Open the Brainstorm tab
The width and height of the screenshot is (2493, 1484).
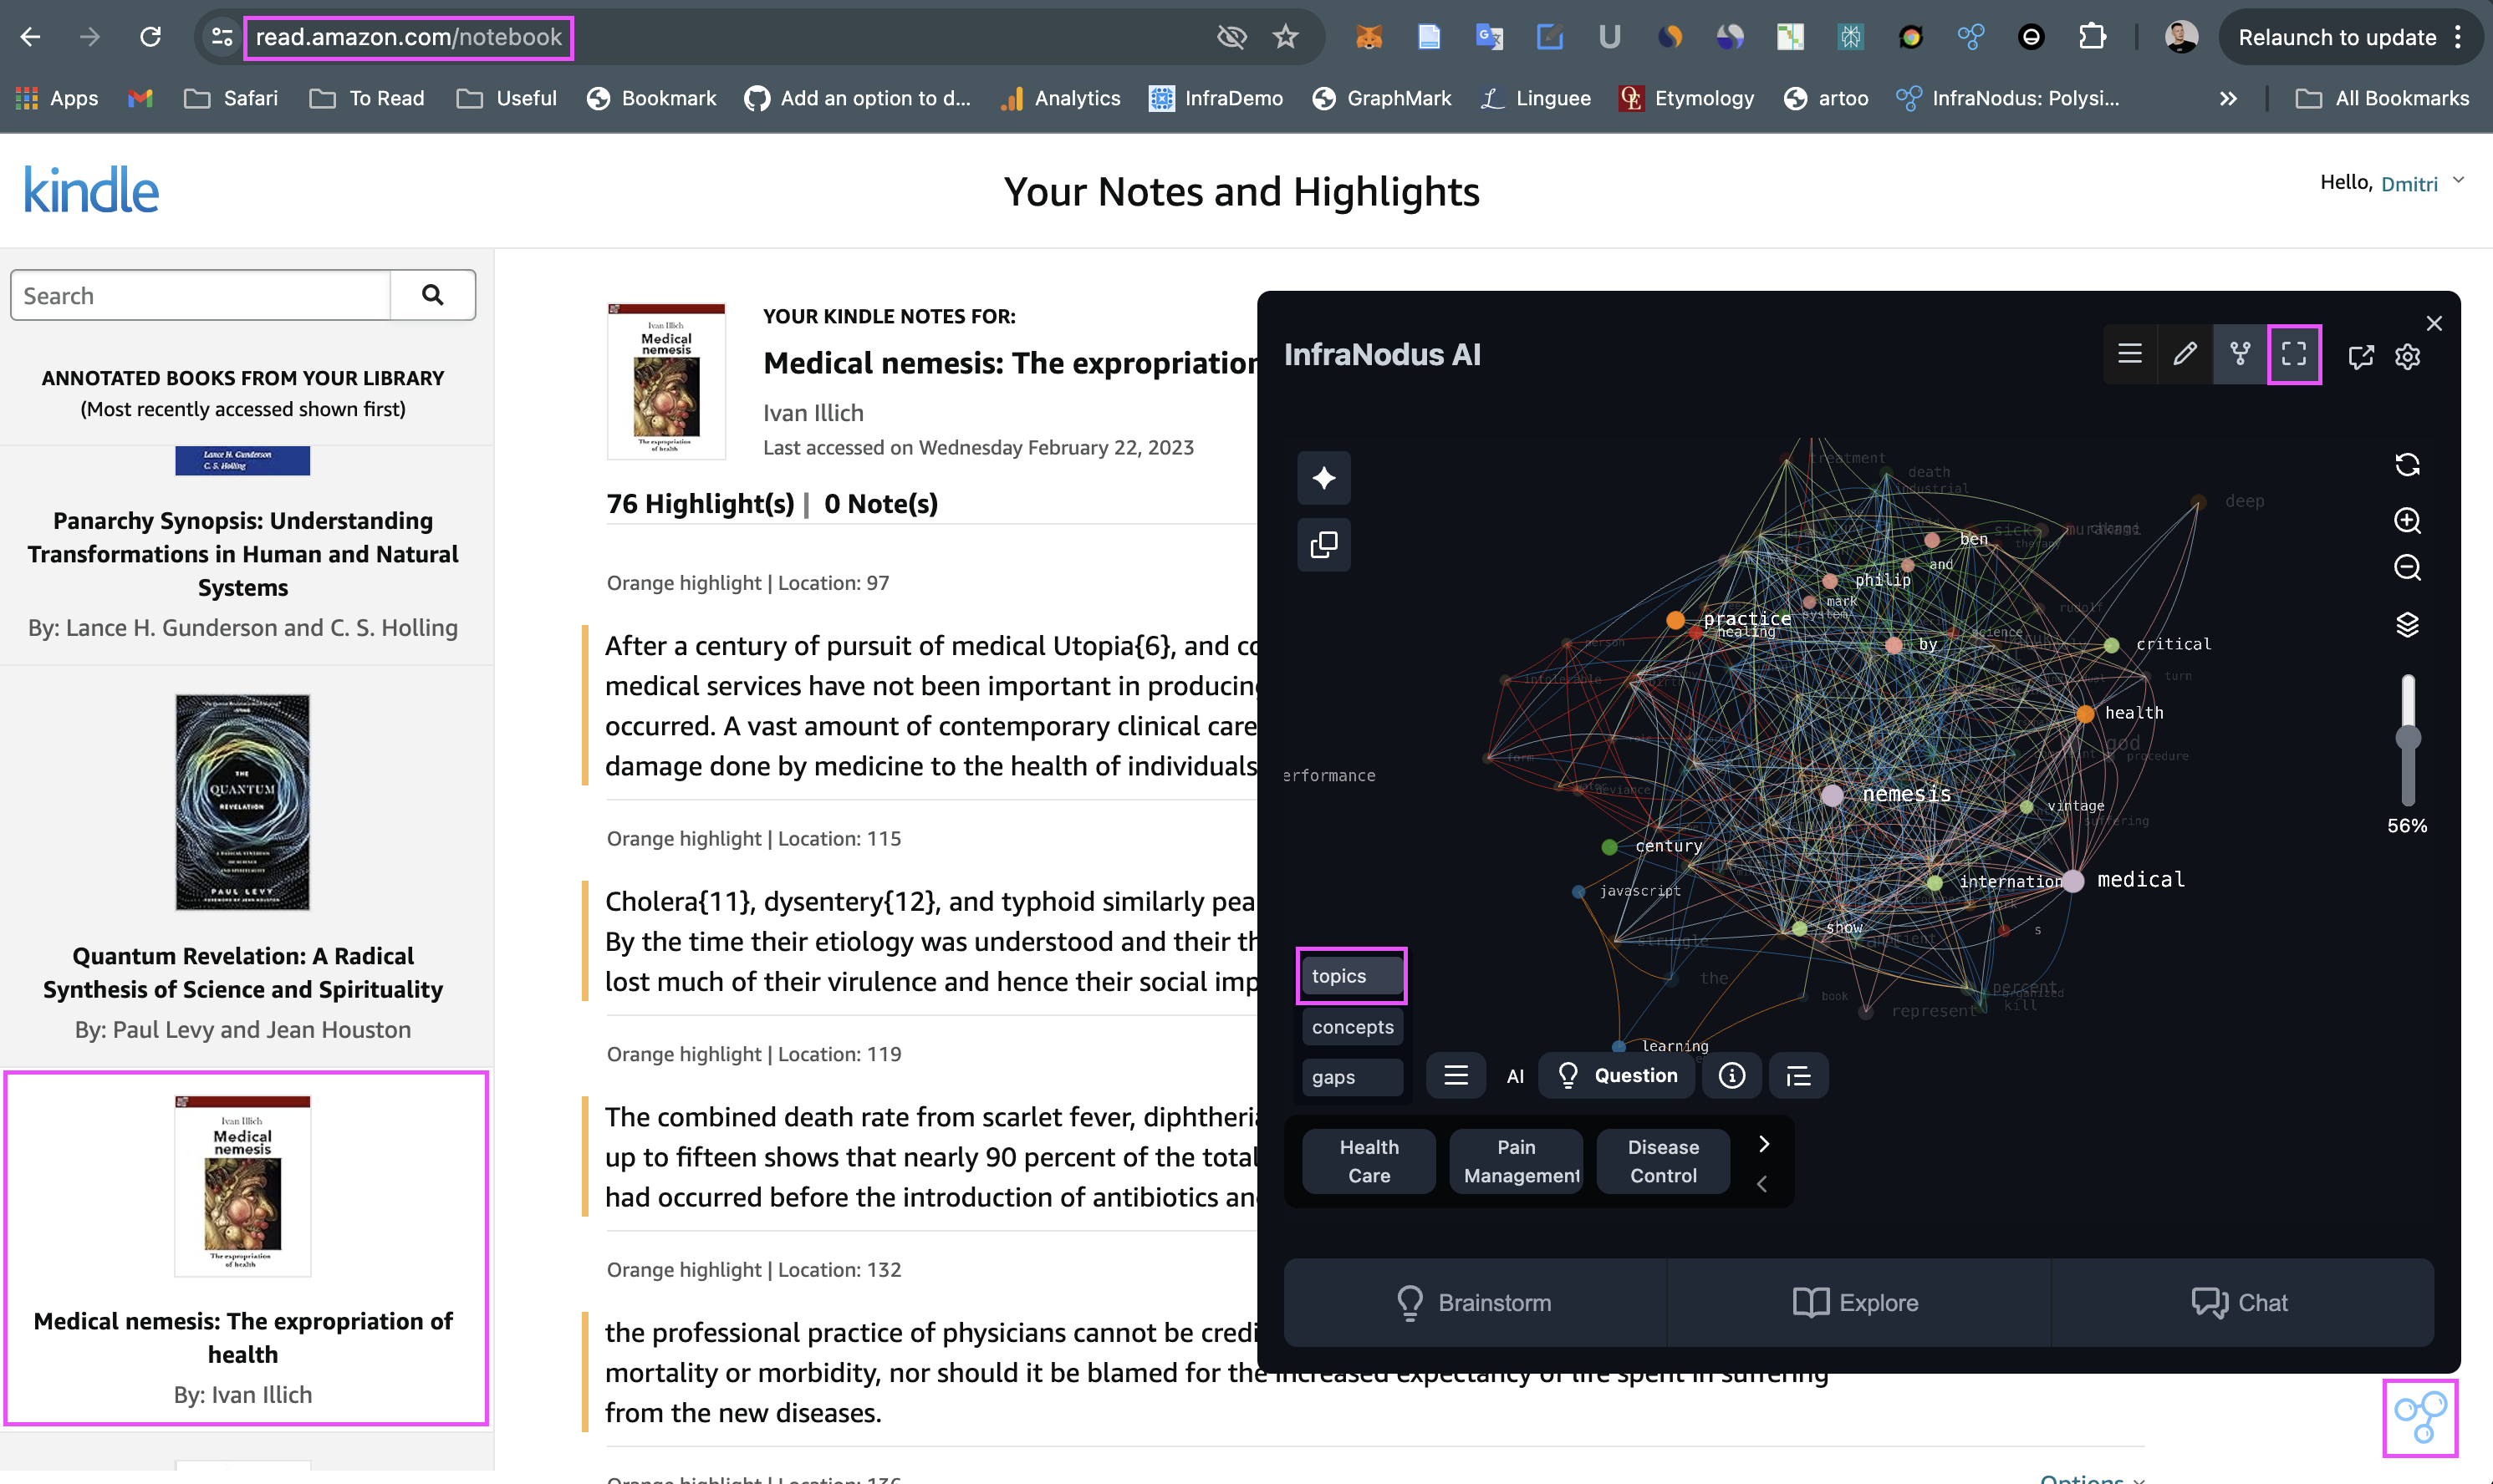point(1475,1303)
